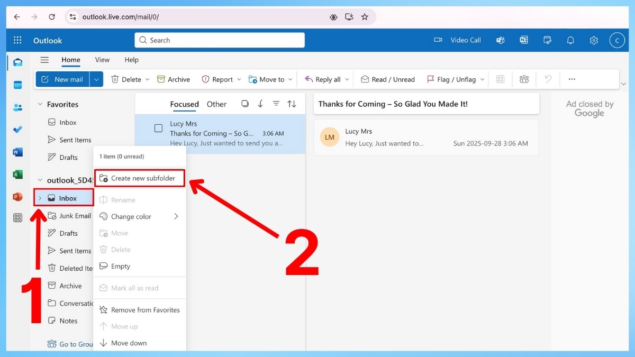
Task: Launch Word from the app sidebar
Action: click(17, 152)
